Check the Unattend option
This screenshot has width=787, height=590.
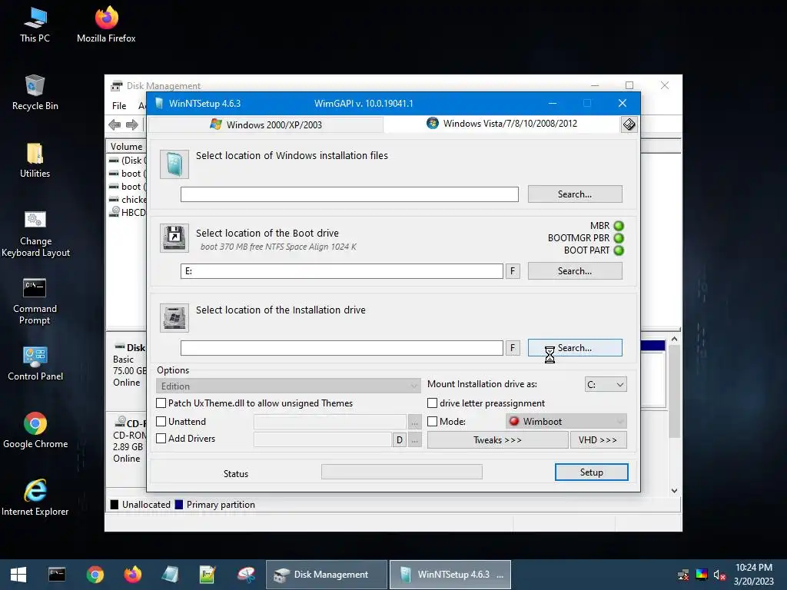click(161, 422)
